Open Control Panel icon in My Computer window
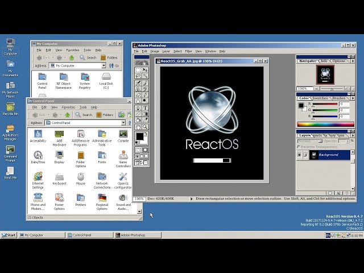The width and height of the screenshot is (364, 273). click(42, 81)
